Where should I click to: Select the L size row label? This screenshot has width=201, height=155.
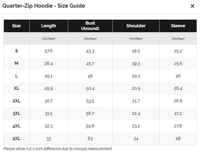click(x=16, y=76)
